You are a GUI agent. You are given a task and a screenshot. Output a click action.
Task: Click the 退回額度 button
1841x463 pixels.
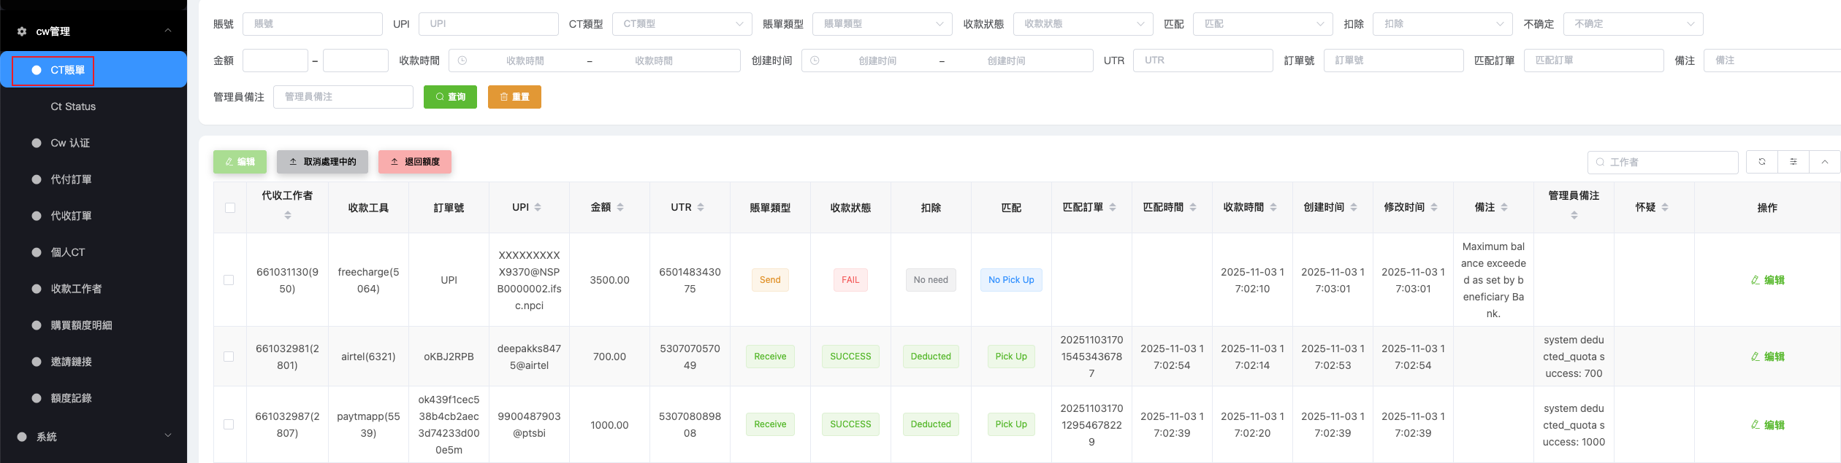click(414, 162)
